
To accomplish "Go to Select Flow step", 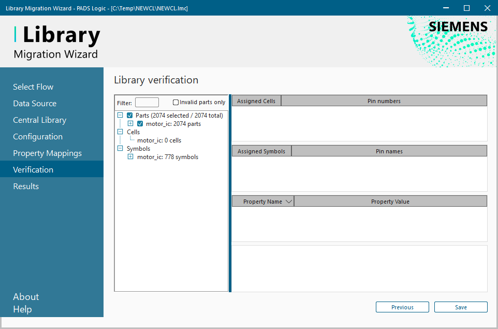I will click(x=33, y=87).
